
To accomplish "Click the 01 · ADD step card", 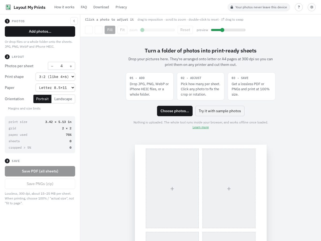I will coord(150,86).
